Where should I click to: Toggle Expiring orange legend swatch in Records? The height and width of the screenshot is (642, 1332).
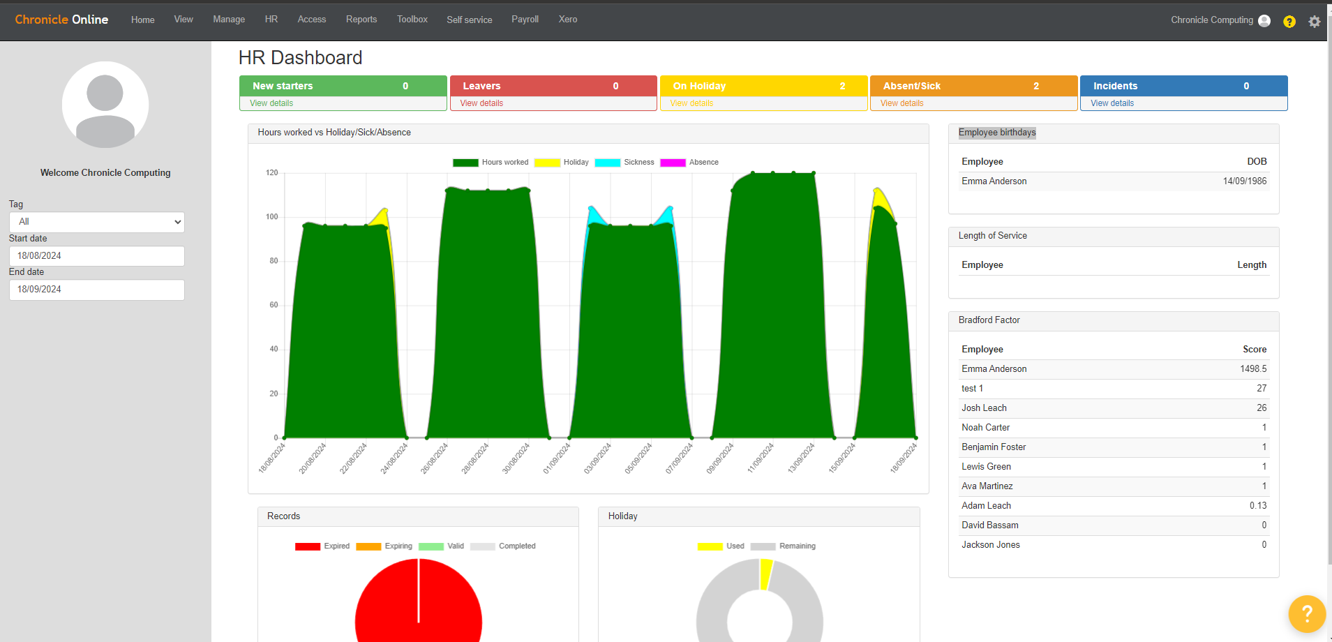click(x=368, y=546)
